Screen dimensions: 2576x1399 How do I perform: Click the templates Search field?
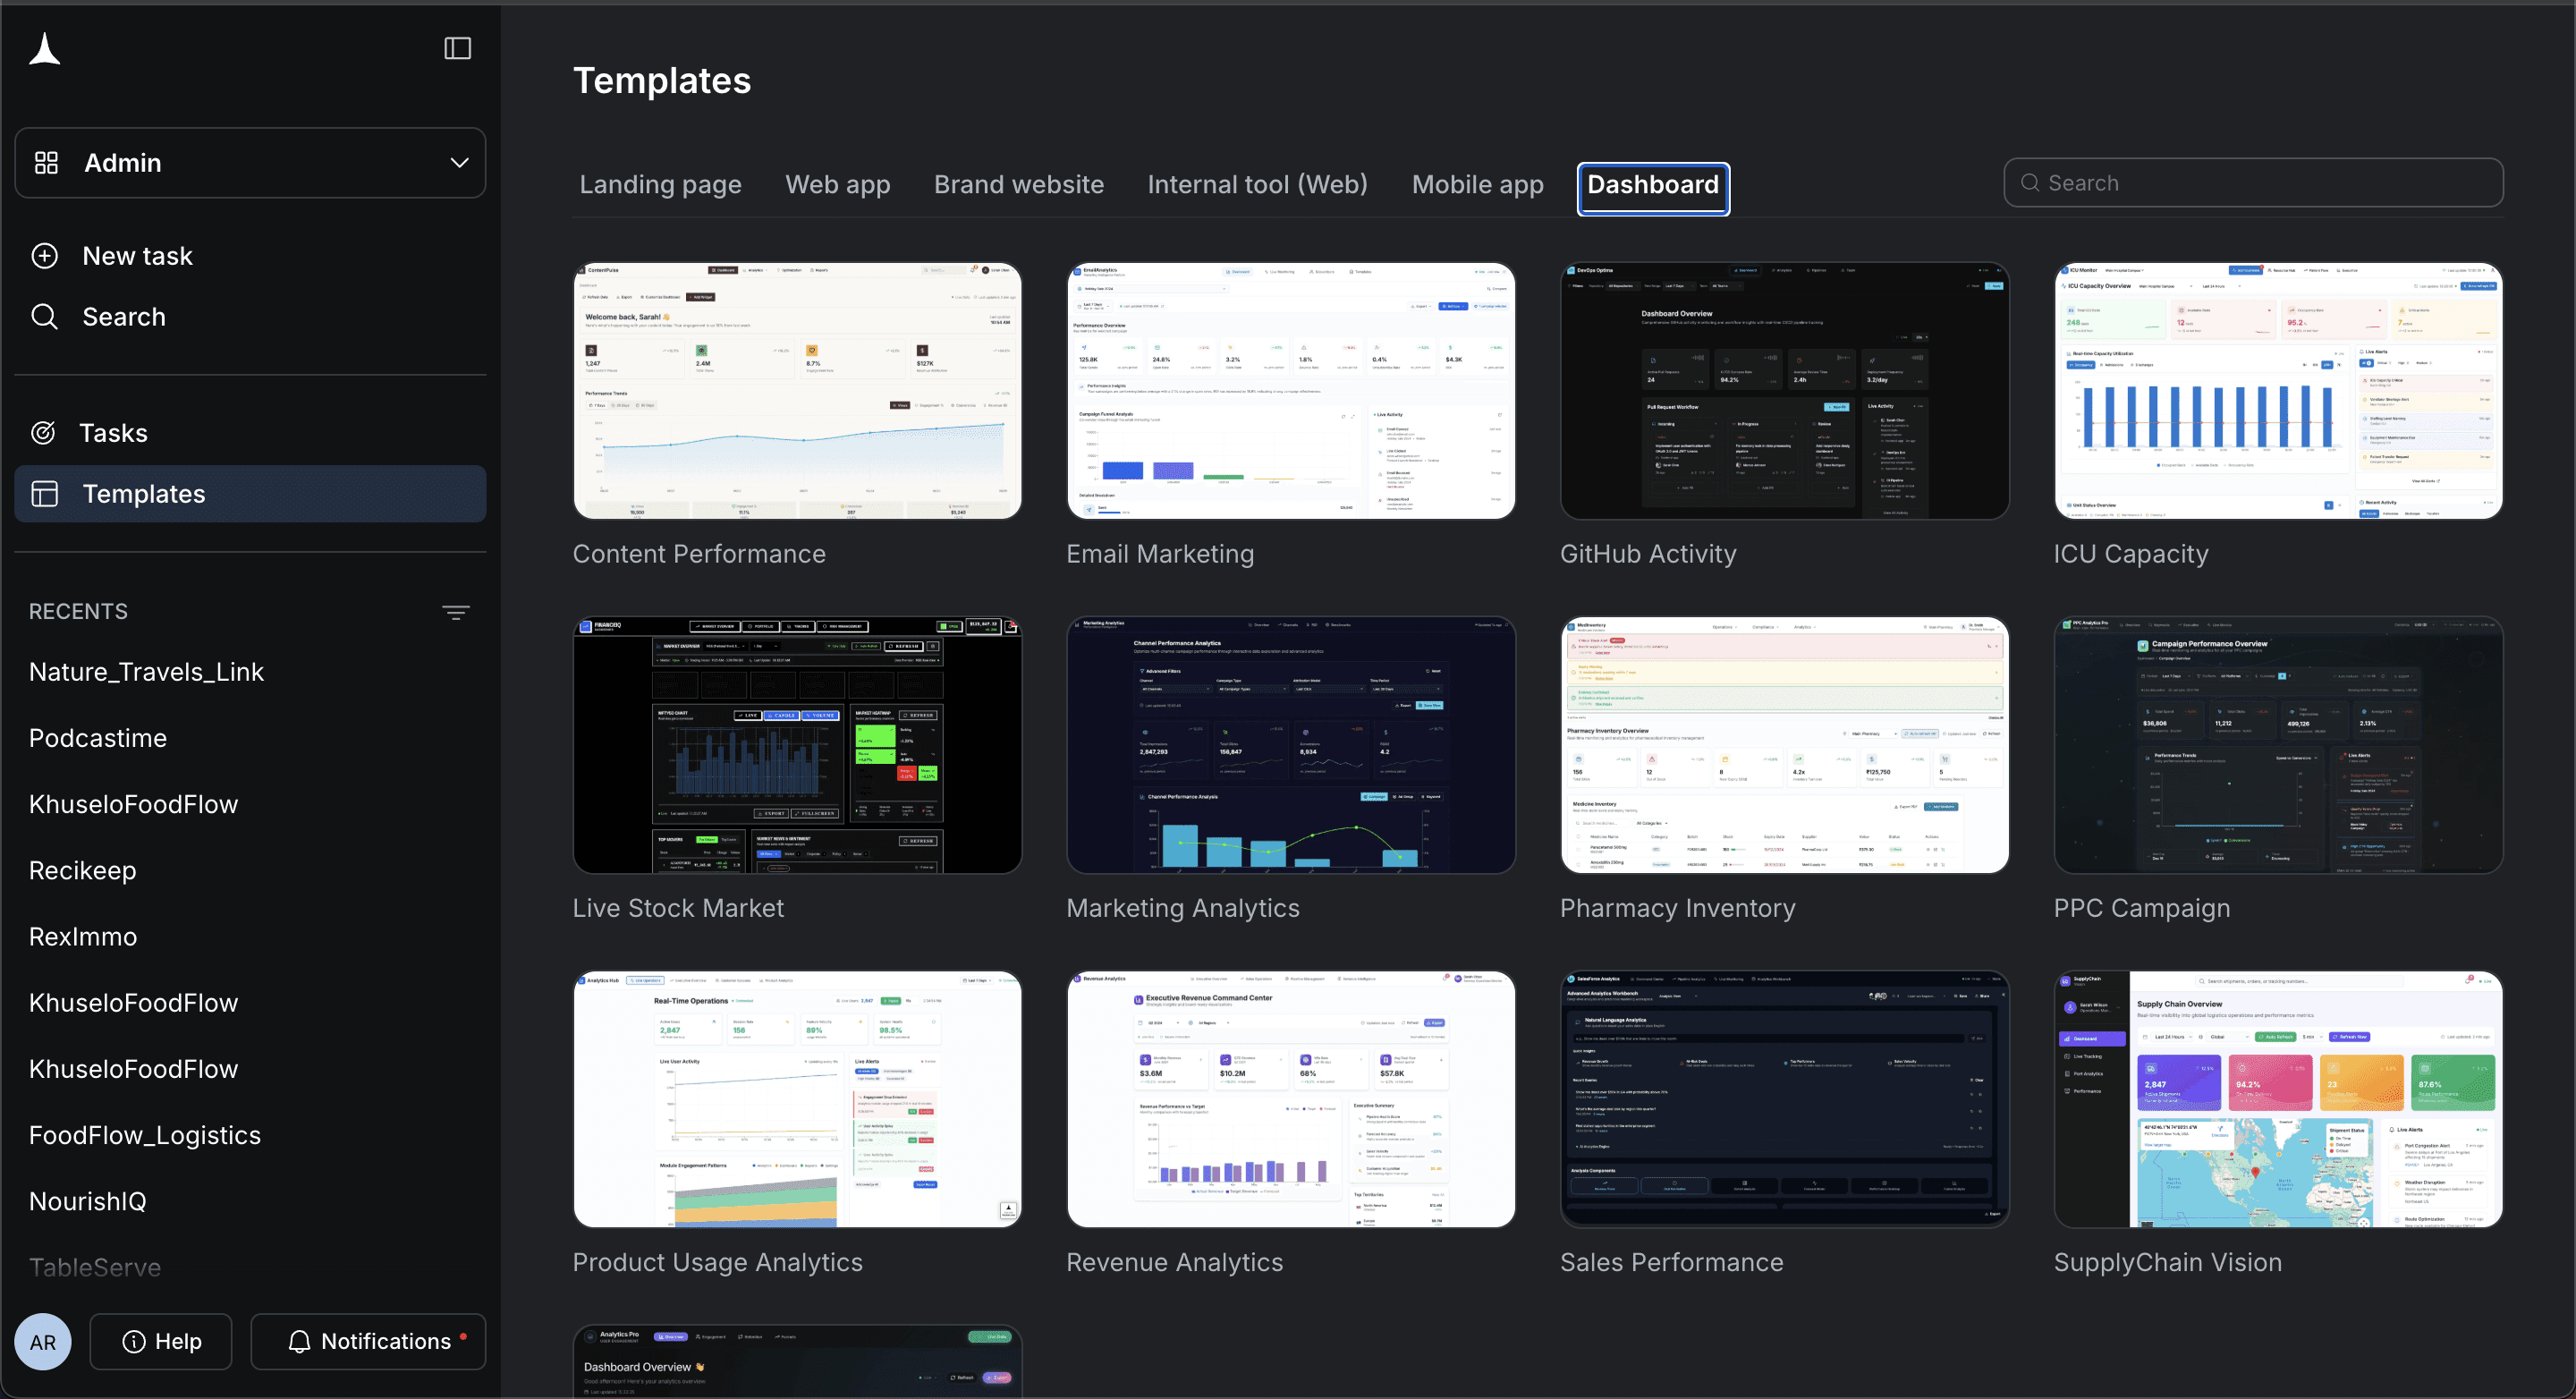2253,183
